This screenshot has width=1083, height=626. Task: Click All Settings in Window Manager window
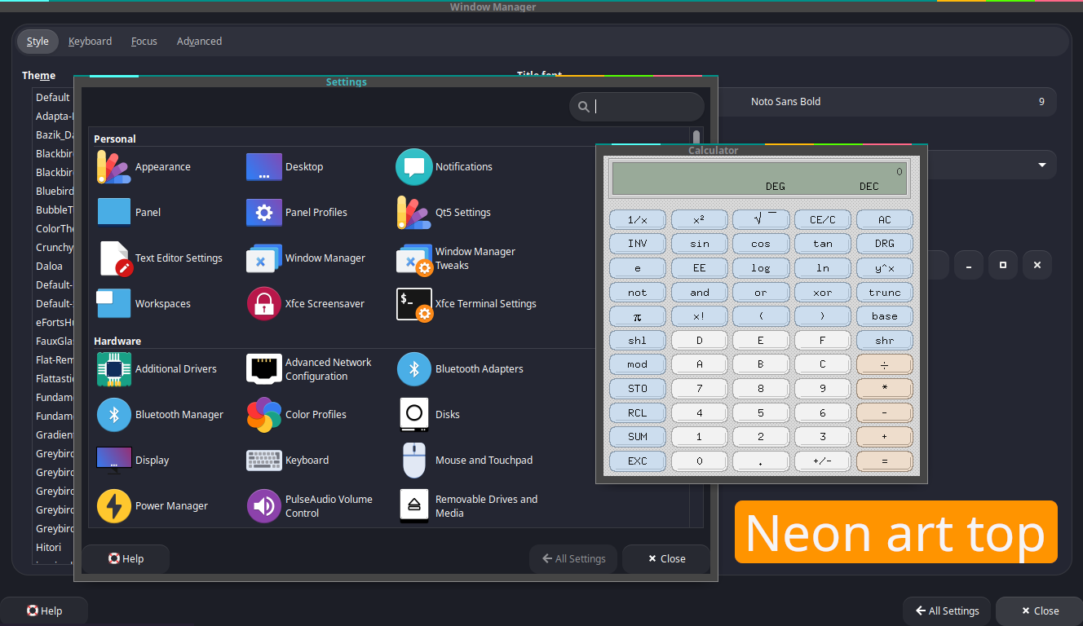coord(947,611)
